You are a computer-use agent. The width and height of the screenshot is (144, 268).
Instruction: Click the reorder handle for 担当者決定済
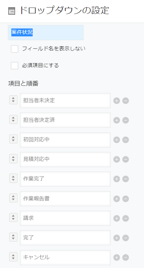tap(13, 119)
